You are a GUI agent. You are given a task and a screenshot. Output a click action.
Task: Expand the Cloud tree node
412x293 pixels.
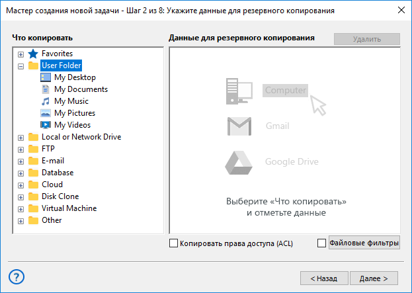click(21, 185)
